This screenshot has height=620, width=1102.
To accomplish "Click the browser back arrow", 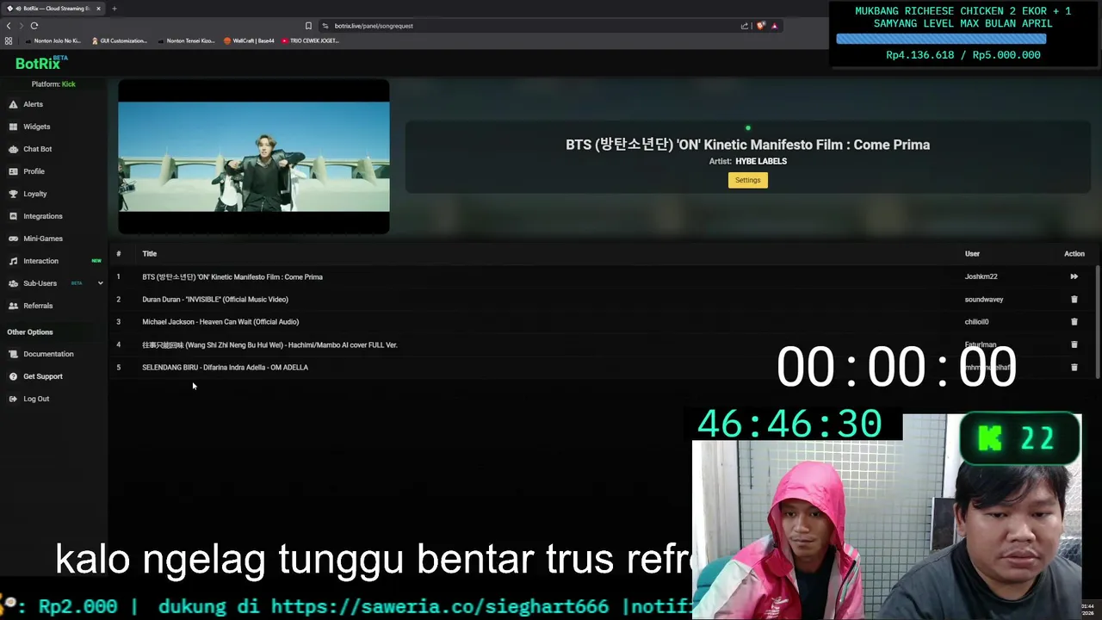I will 9,26.
